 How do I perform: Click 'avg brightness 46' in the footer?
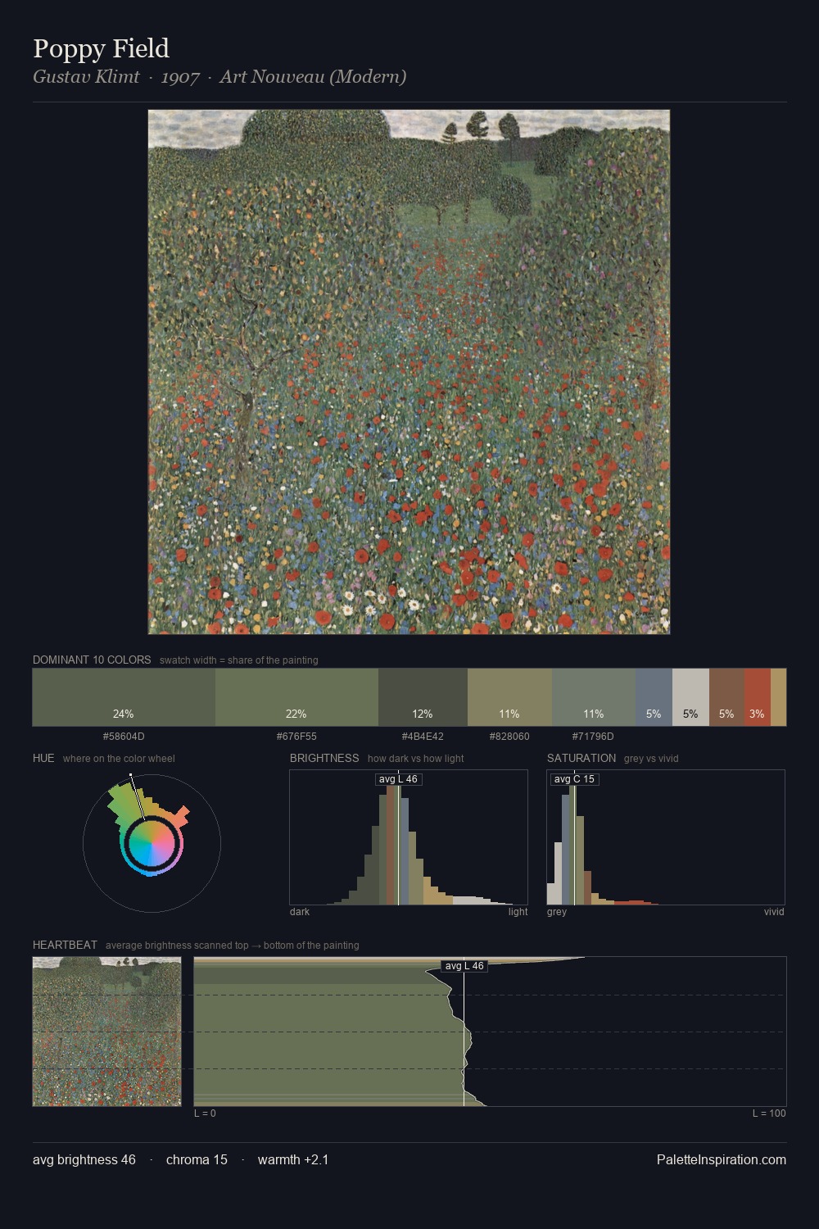[x=84, y=1159]
